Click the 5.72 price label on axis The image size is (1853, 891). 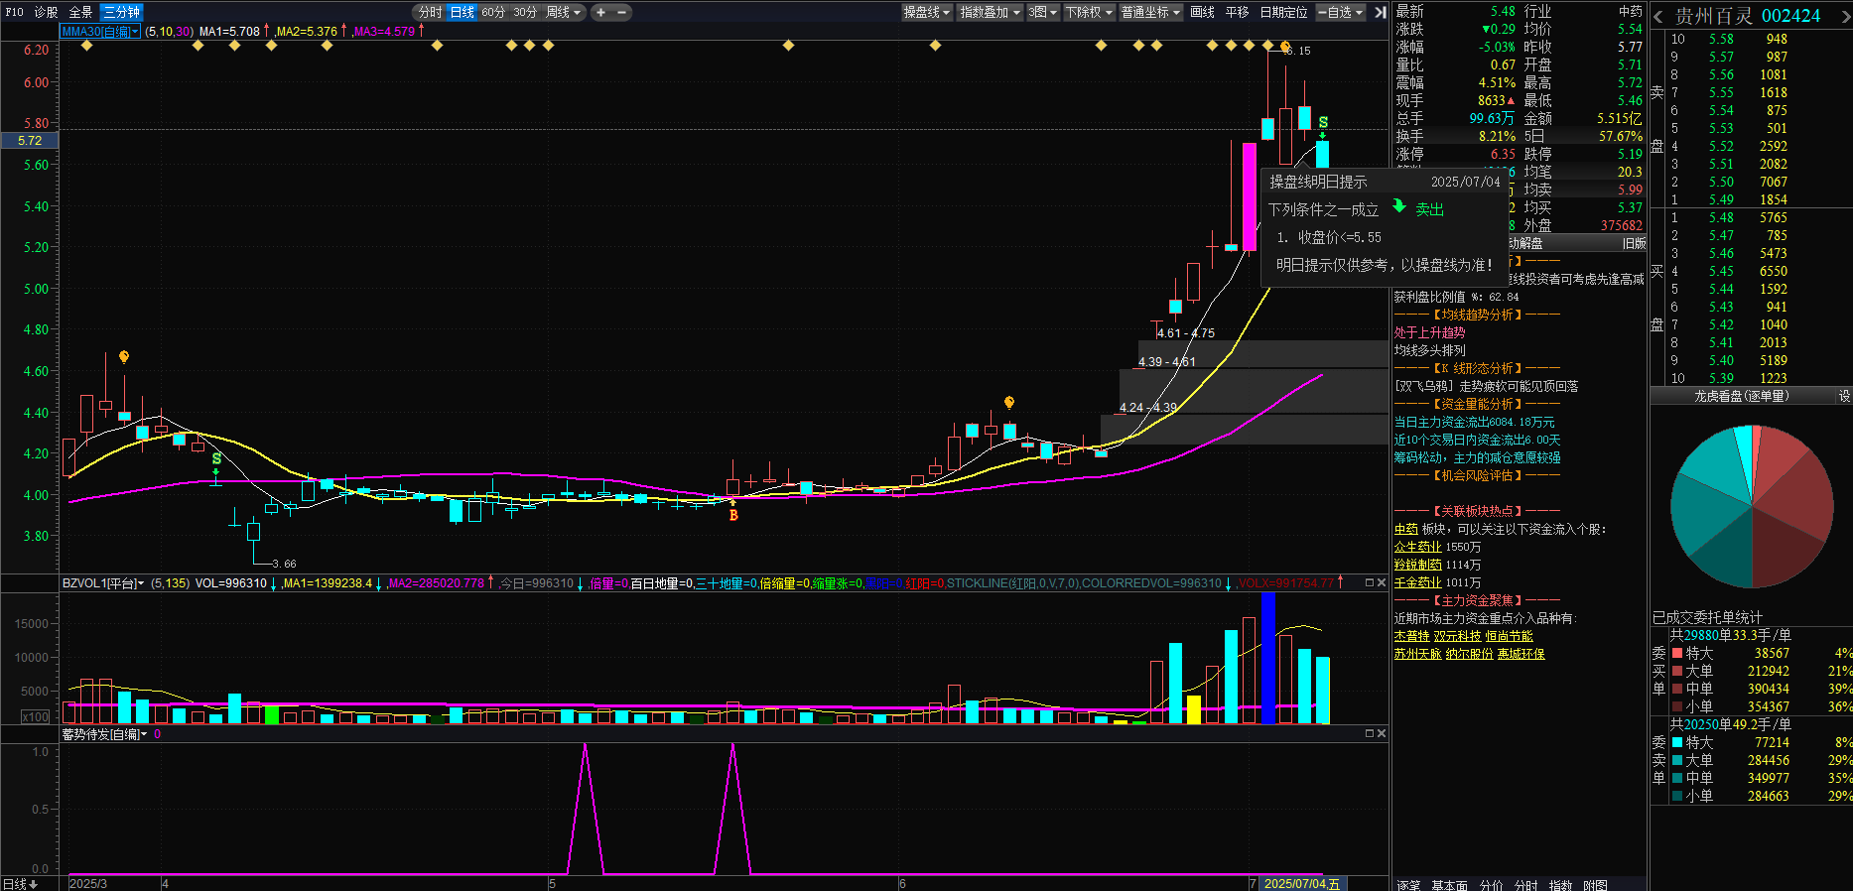click(x=30, y=141)
